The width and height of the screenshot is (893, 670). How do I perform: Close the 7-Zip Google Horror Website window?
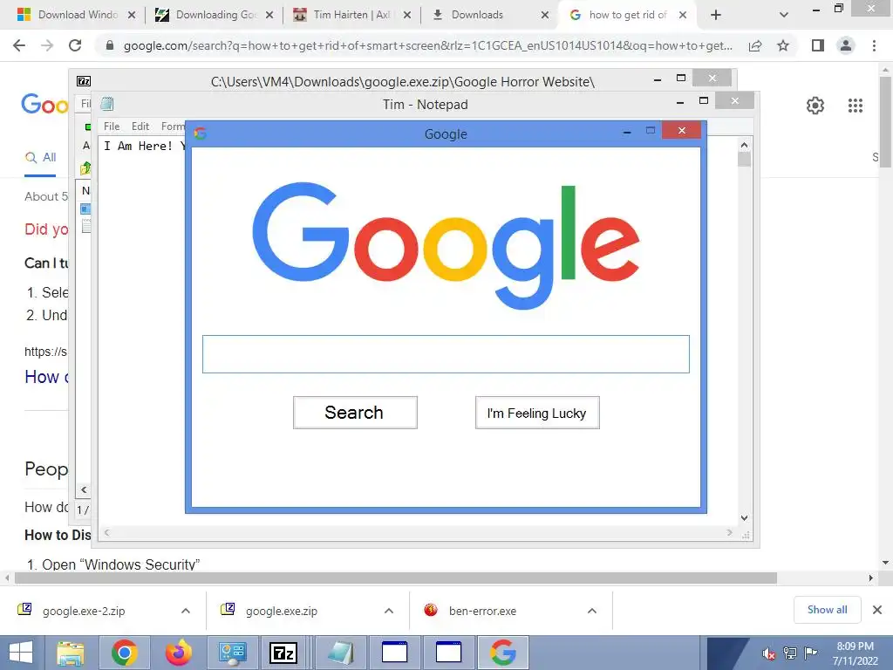point(712,78)
